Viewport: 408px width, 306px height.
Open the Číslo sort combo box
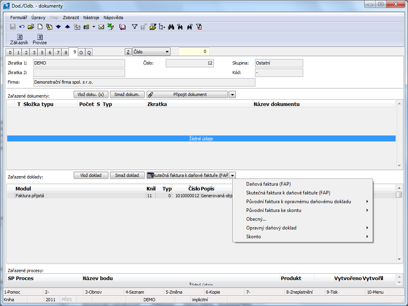151,52
